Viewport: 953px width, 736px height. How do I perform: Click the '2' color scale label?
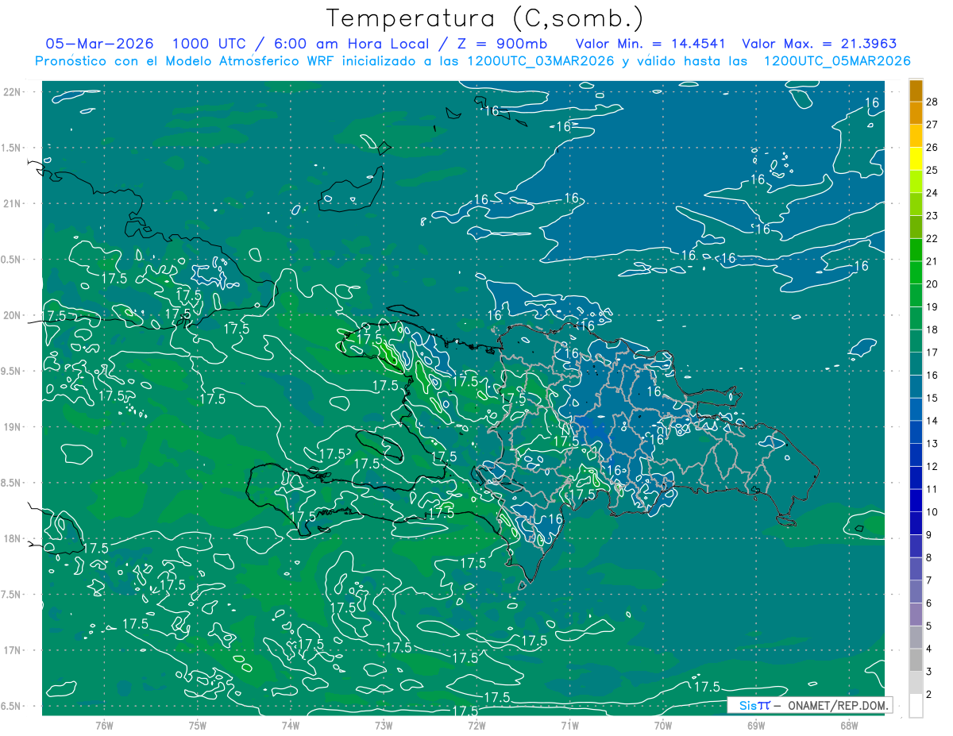(930, 695)
